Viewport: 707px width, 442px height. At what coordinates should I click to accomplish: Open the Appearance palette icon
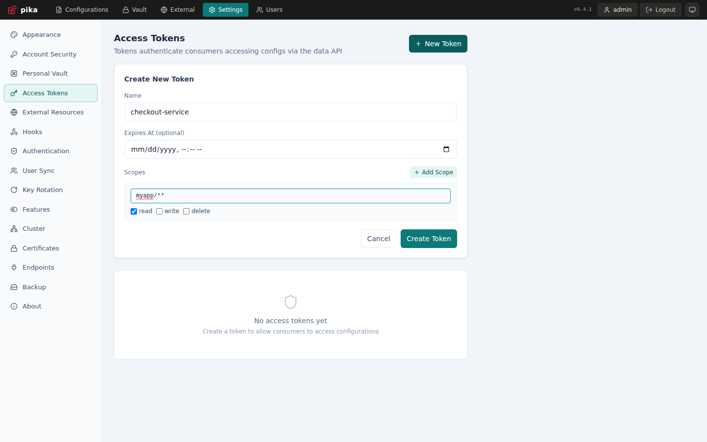(14, 35)
